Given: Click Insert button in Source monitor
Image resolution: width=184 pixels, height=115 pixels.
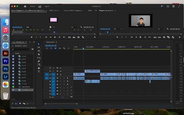Looking at the screenshot, I should pos(69,37).
